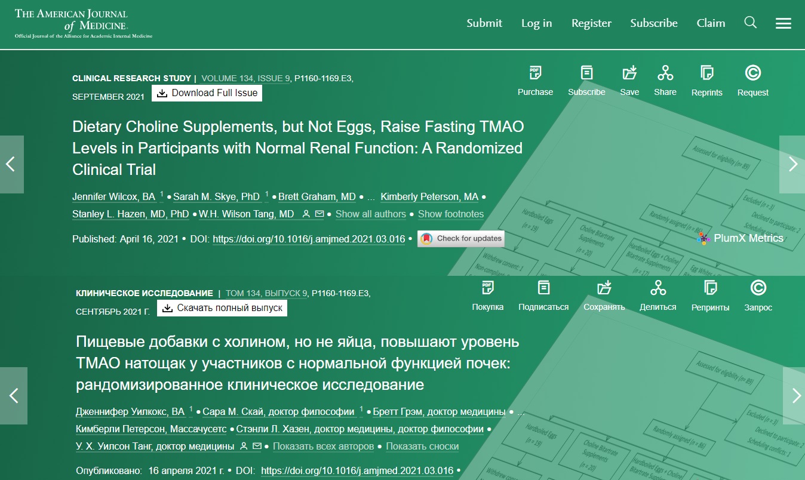
Task: Click the Russian article title
Action: coord(297,363)
